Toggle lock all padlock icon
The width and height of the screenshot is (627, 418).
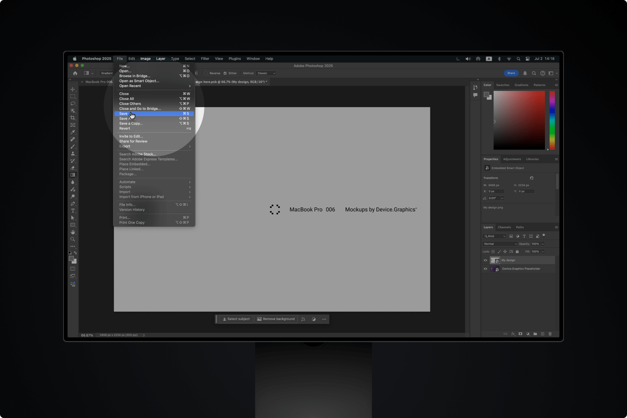(517, 252)
